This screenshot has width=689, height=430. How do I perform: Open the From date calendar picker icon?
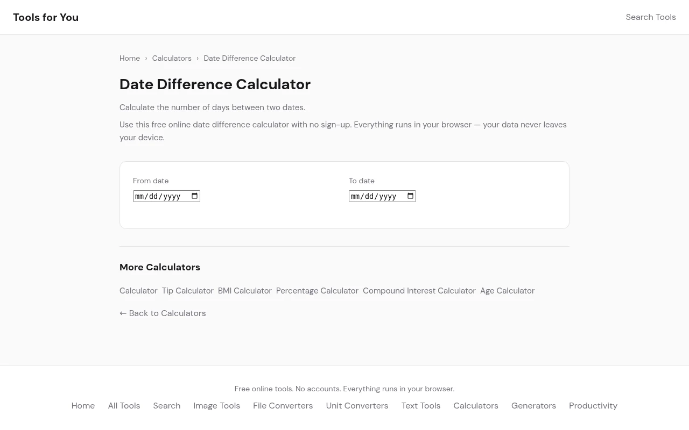pyautogui.click(x=195, y=196)
